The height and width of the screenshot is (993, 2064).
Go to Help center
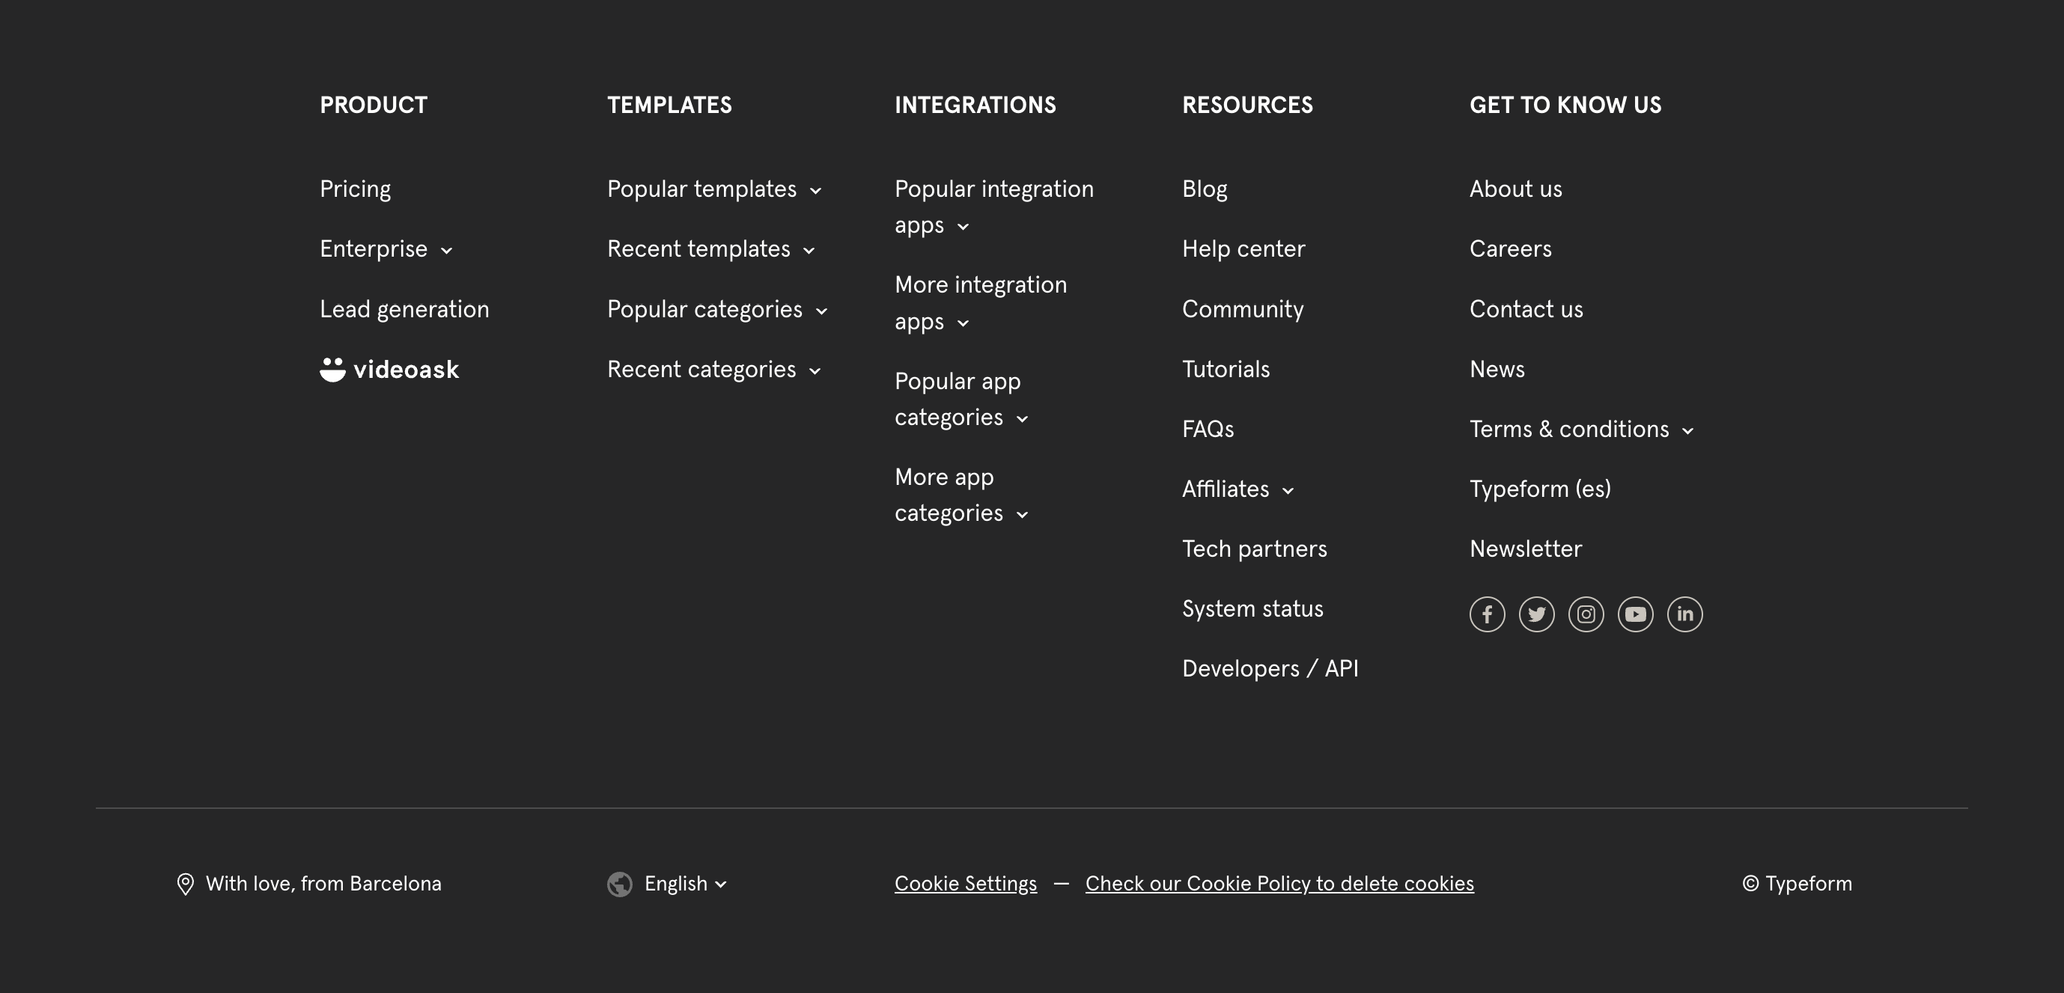(1243, 249)
